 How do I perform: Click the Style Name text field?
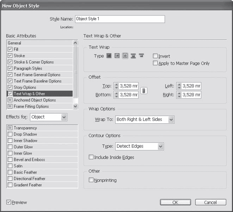click(x=120, y=19)
